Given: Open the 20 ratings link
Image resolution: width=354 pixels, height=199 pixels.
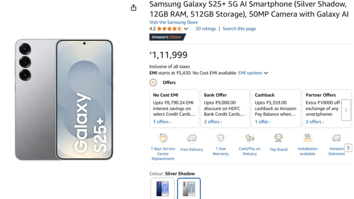Looking at the screenshot, I should click(x=206, y=29).
